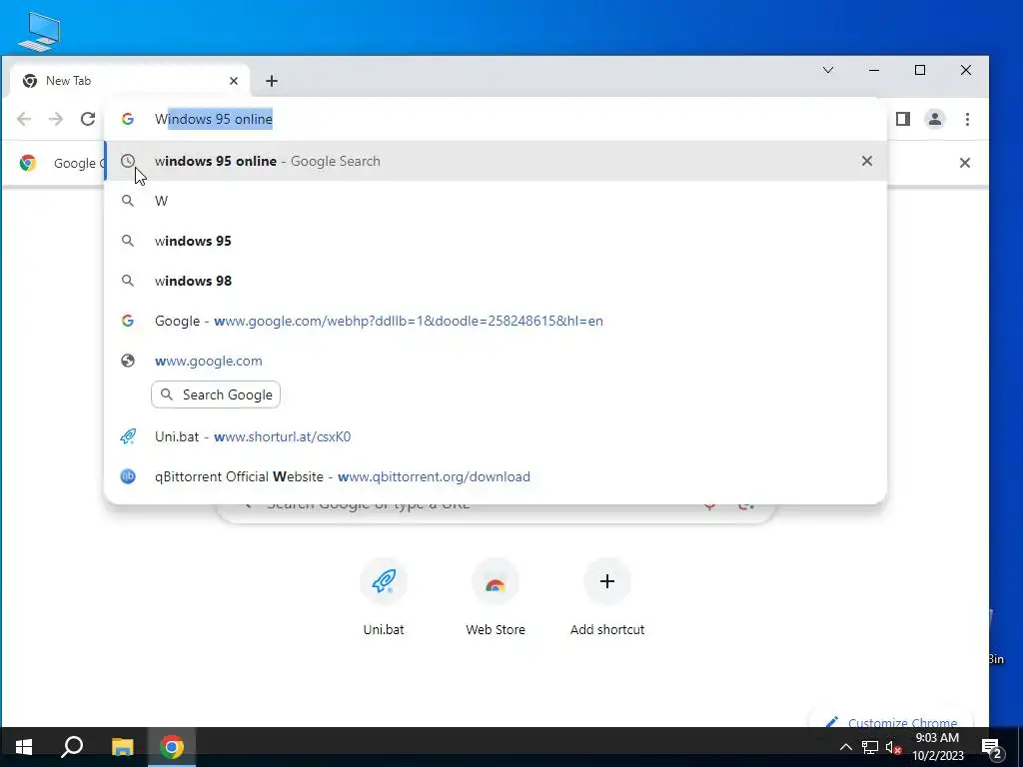This screenshot has width=1023, height=767.
Task: Open the user profile avatar icon
Action: coord(935,119)
